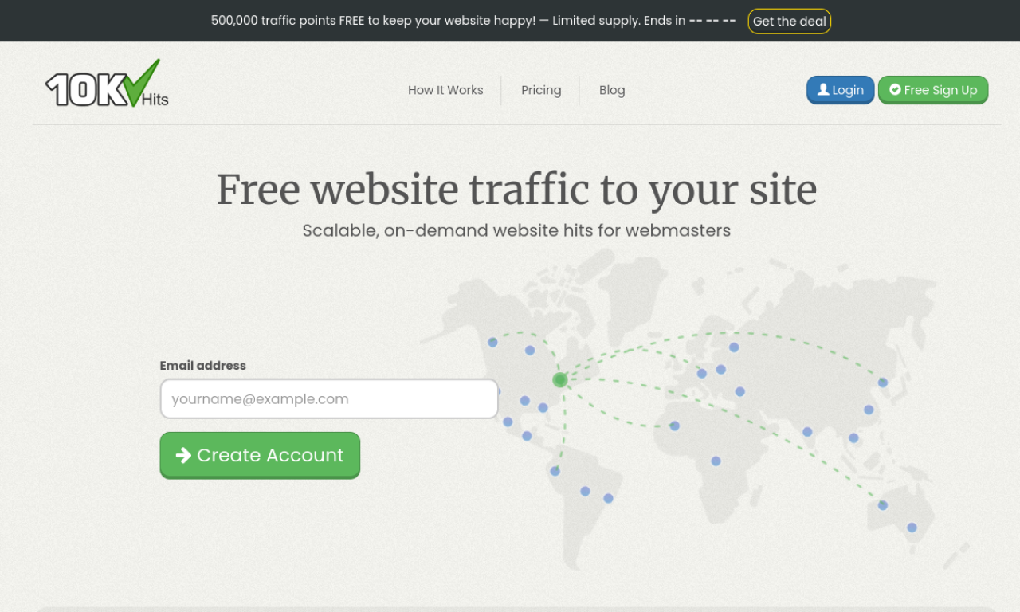Open the How It Works page
Viewport: 1020px width, 612px height.
(x=445, y=90)
